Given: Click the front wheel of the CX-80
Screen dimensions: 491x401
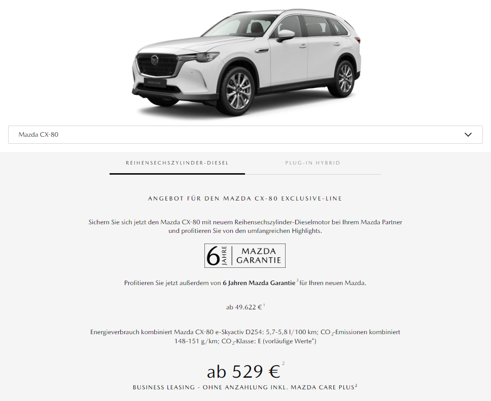Looking at the screenshot, I should (x=238, y=92).
